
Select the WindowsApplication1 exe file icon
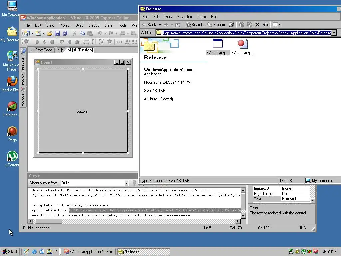[x=218, y=47]
